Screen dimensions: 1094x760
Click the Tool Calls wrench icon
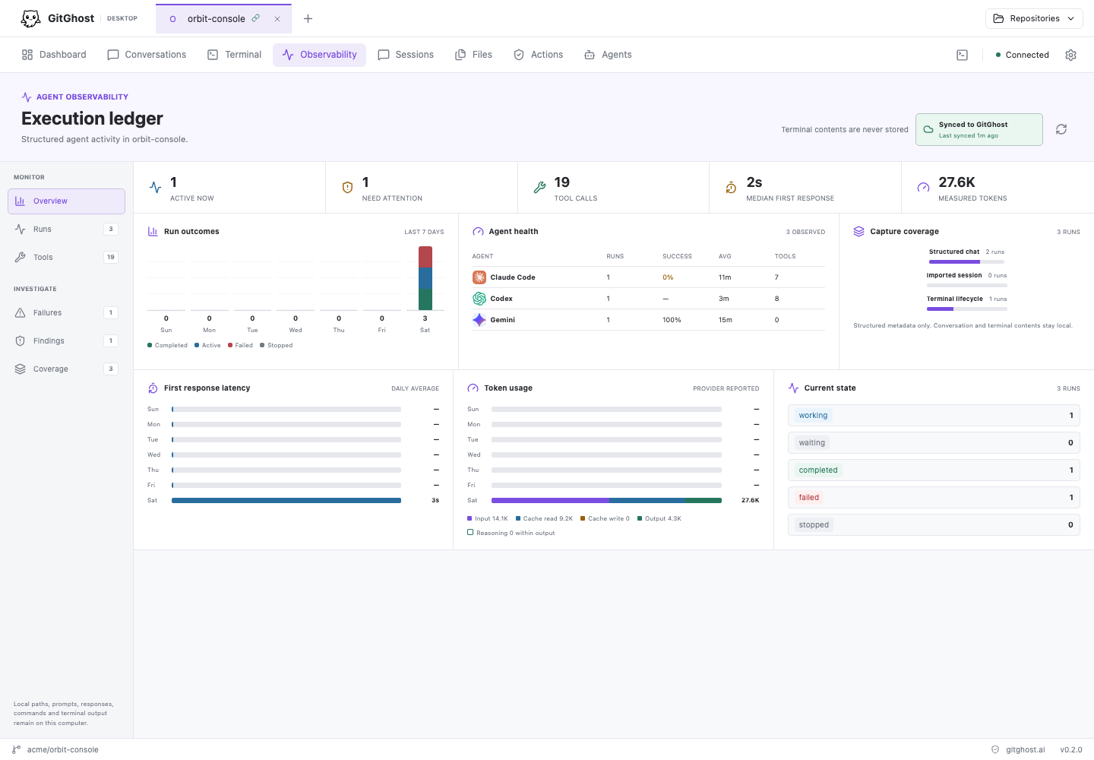click(539, 187)
